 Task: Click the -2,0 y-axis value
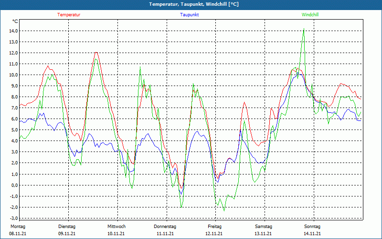tap(13, 207)
